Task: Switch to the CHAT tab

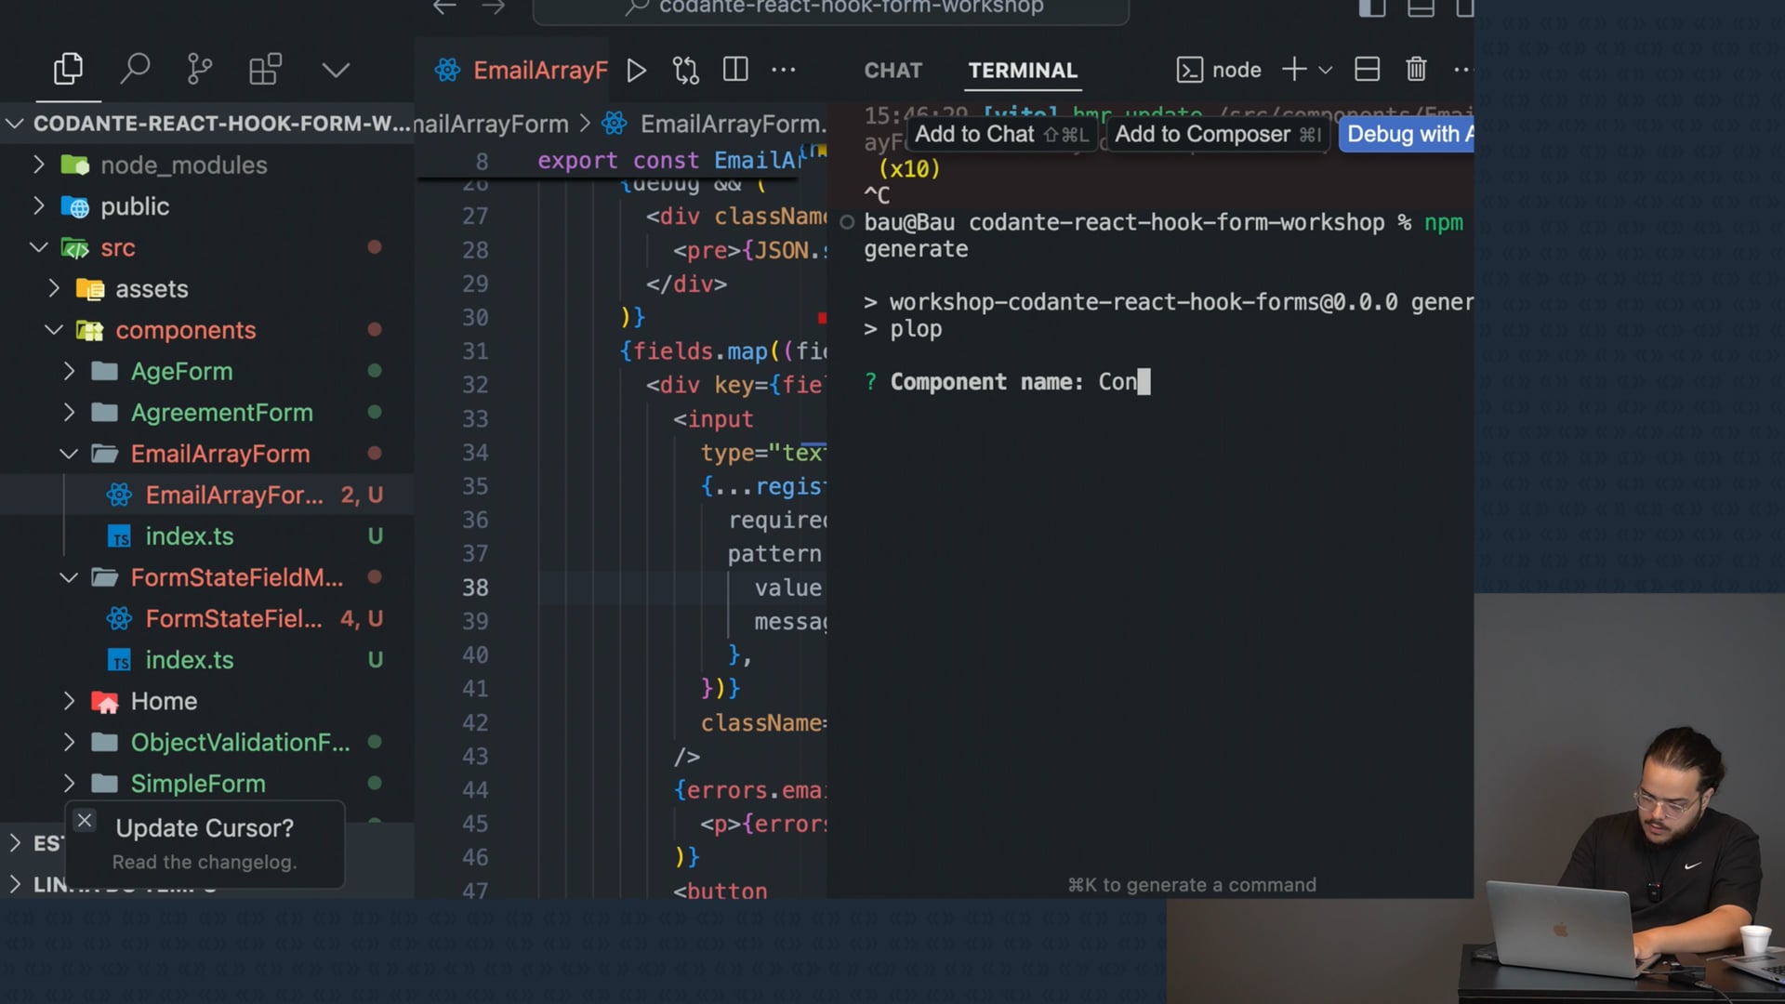Action: 892,71
